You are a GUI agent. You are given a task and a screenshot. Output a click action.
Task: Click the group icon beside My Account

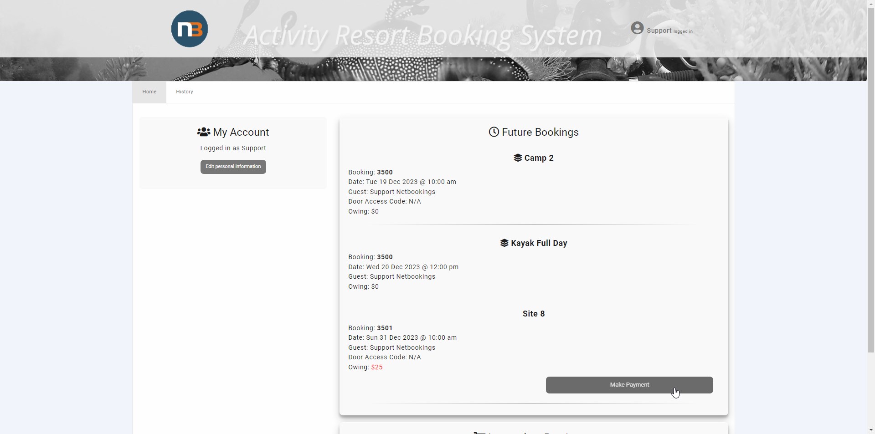click(203, 132)
